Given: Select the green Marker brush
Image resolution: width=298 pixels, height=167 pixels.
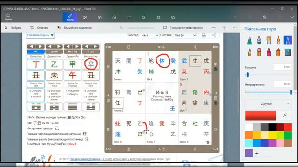Looking at the screenshot, I should pyautogui.click(x=250, y=40).
